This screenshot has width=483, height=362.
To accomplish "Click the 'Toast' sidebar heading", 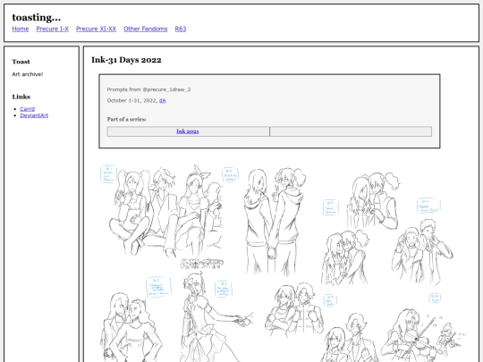I will tap(21, 62).
